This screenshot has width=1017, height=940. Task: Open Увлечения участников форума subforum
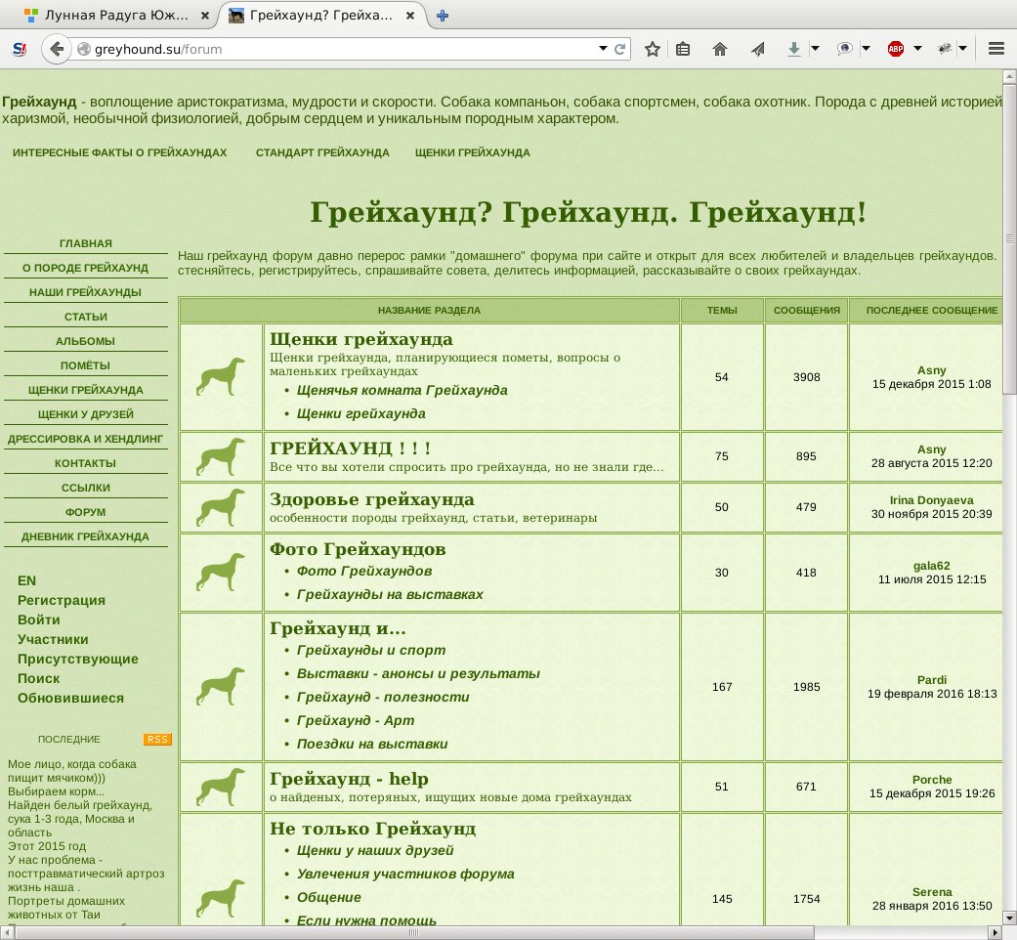pyautogui.click(x=405, y=875)
